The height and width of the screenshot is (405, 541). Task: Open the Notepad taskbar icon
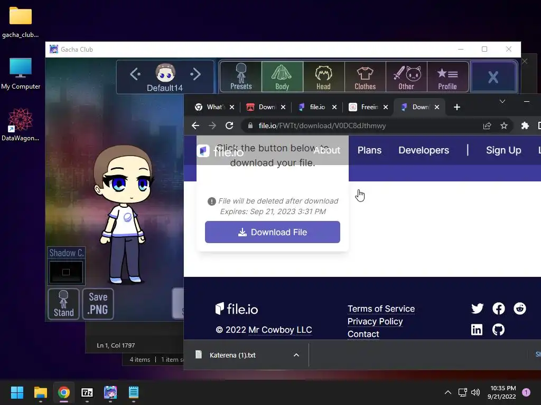[134, 392]
